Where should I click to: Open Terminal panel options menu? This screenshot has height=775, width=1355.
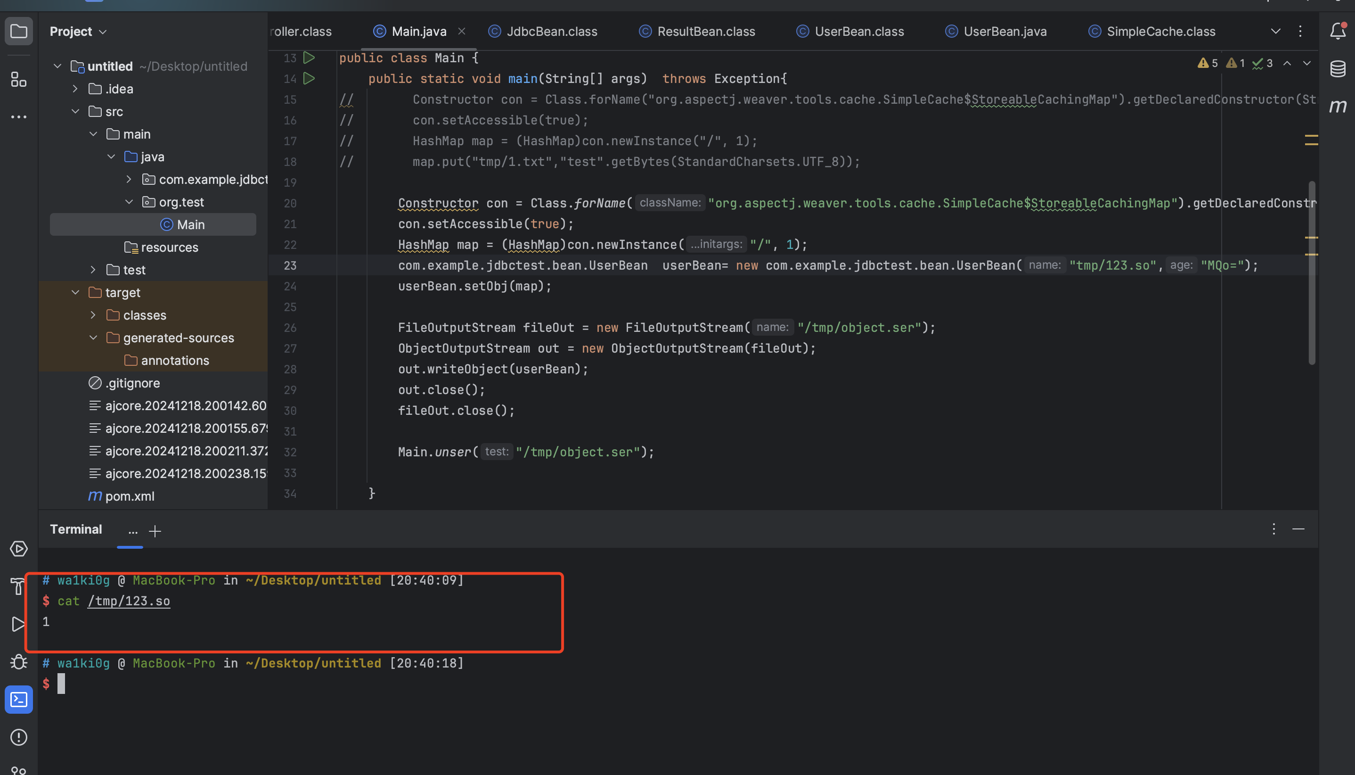1273,529
